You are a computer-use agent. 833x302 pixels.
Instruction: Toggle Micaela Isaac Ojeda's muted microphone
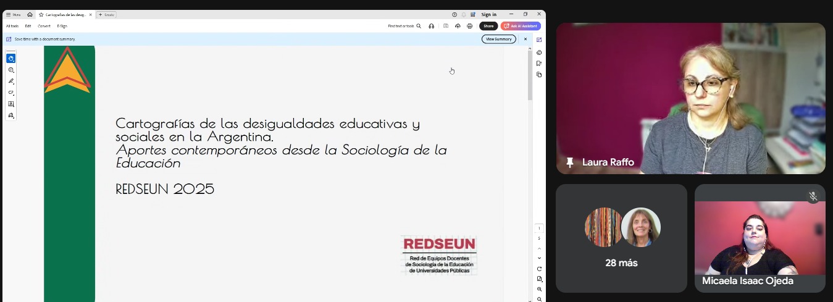pos(813,196)
